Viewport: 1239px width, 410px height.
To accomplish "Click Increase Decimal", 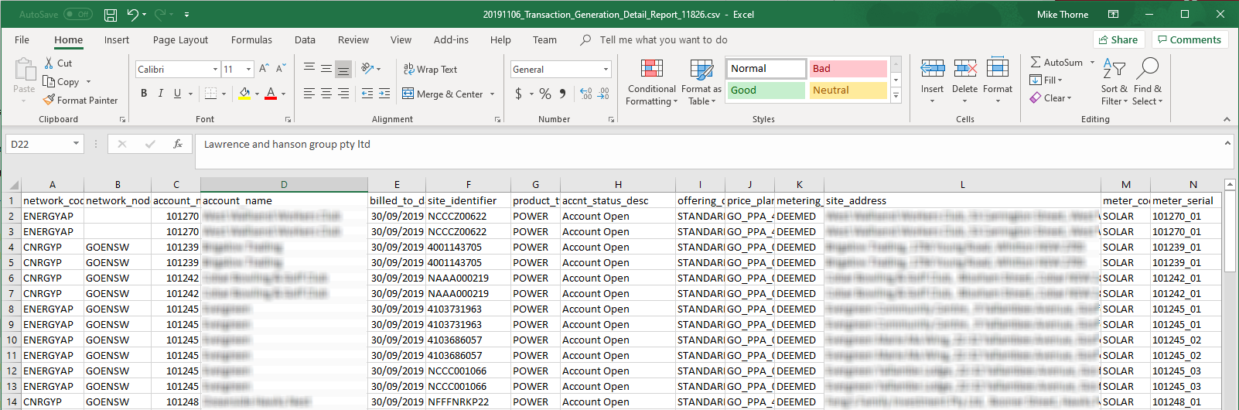I will [586, 94].
